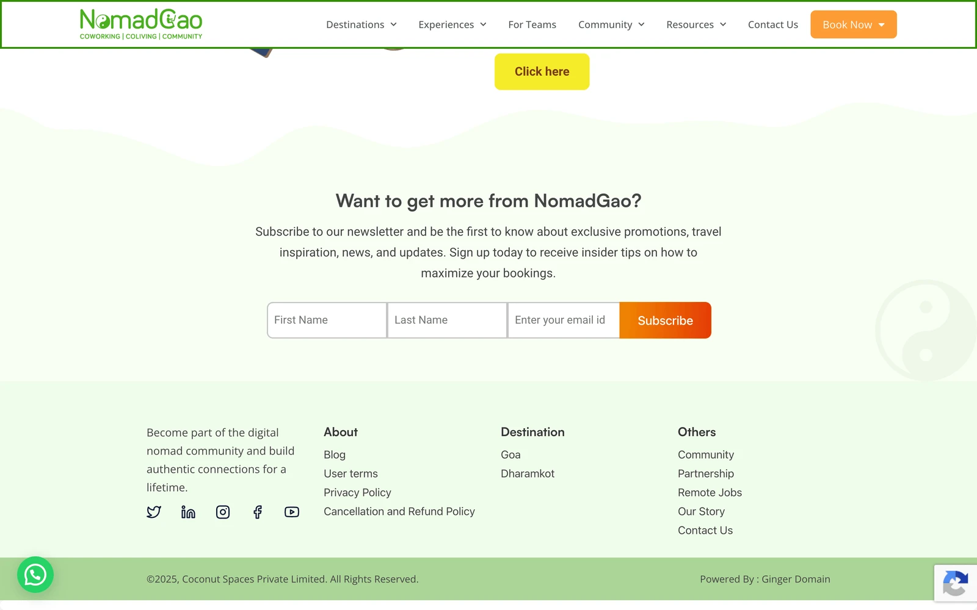Open the Goa destination link
977x610 pixels.
tap(510, 454)
